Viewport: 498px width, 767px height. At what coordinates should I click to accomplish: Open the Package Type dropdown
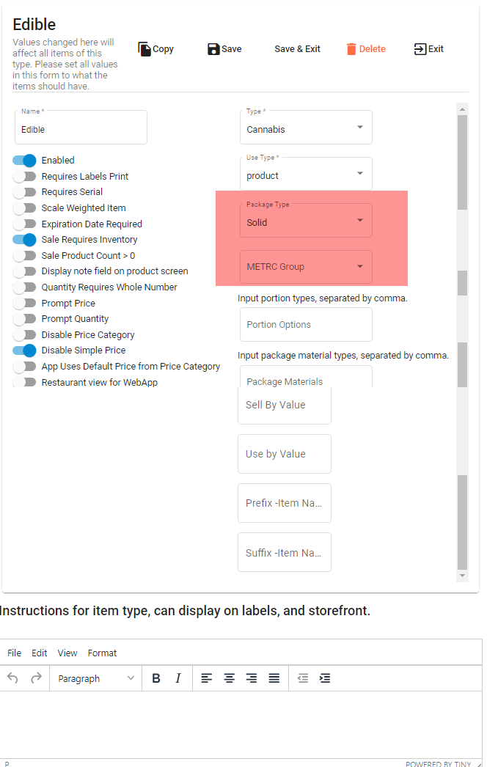point(306,221)
